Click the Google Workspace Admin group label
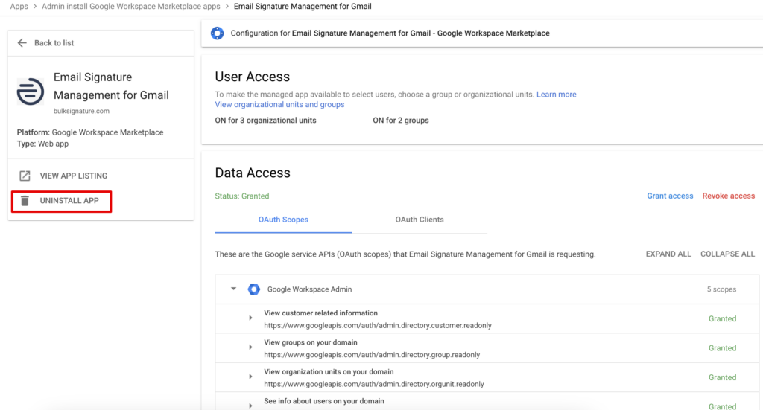Screen dimensions: 763x410 (x=309, y=289)
